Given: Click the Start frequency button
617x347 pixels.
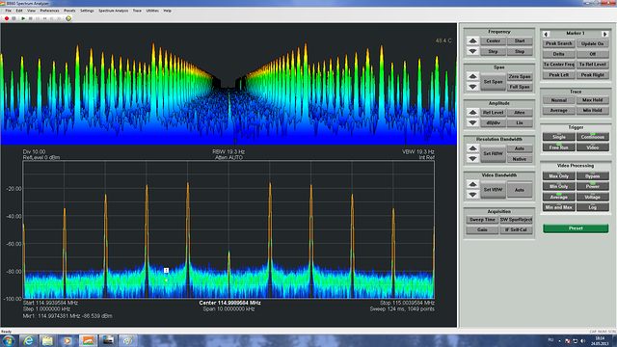Looking at the screenshot, I should [x=520, y=40].
